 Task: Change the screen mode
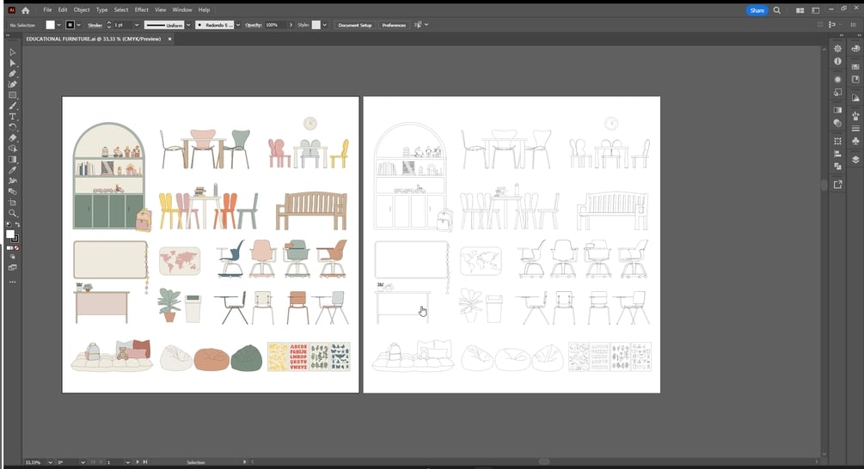click(12, 267)
